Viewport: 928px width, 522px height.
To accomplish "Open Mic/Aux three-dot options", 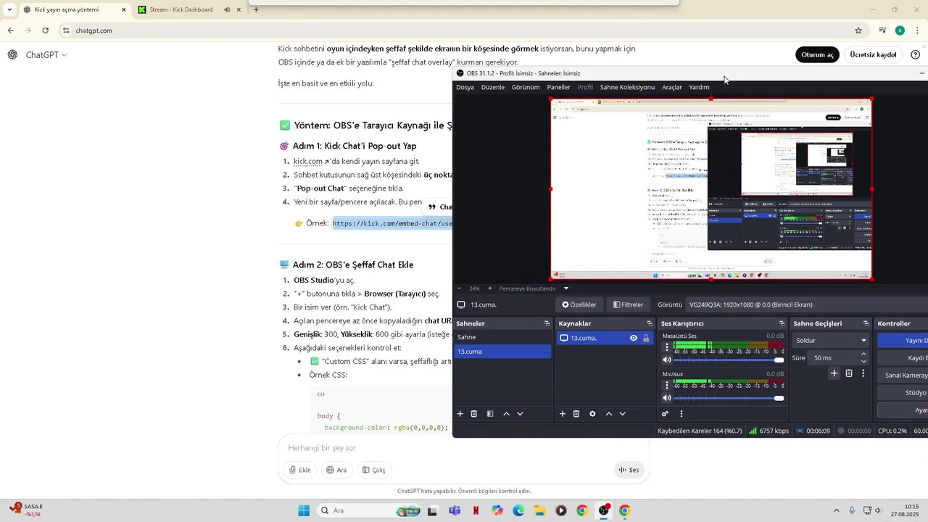I will click(667, 385).
